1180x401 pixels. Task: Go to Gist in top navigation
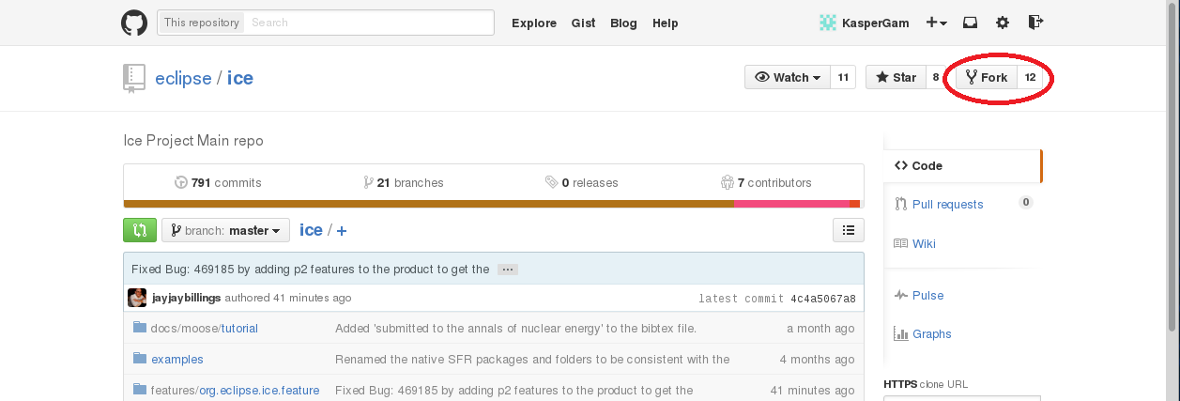click(583, 23)
